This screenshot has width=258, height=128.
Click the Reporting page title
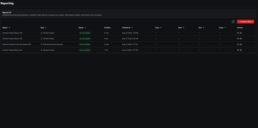[7, 3]
